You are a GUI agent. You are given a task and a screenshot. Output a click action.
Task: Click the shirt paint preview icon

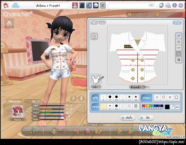click(97, 79)
